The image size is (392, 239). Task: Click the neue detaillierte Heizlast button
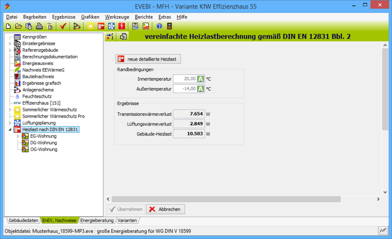pyautogui.click(x=148, y=59)
